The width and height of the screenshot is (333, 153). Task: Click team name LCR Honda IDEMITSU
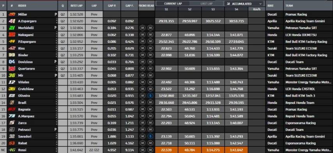pyautogui.click(x=301, y=35)
